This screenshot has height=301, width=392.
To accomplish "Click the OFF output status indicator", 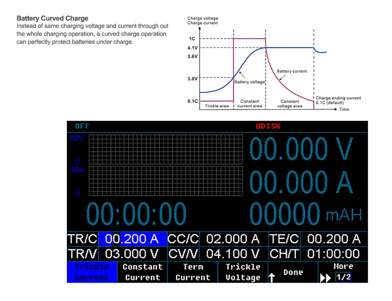I will coord(82,126).
